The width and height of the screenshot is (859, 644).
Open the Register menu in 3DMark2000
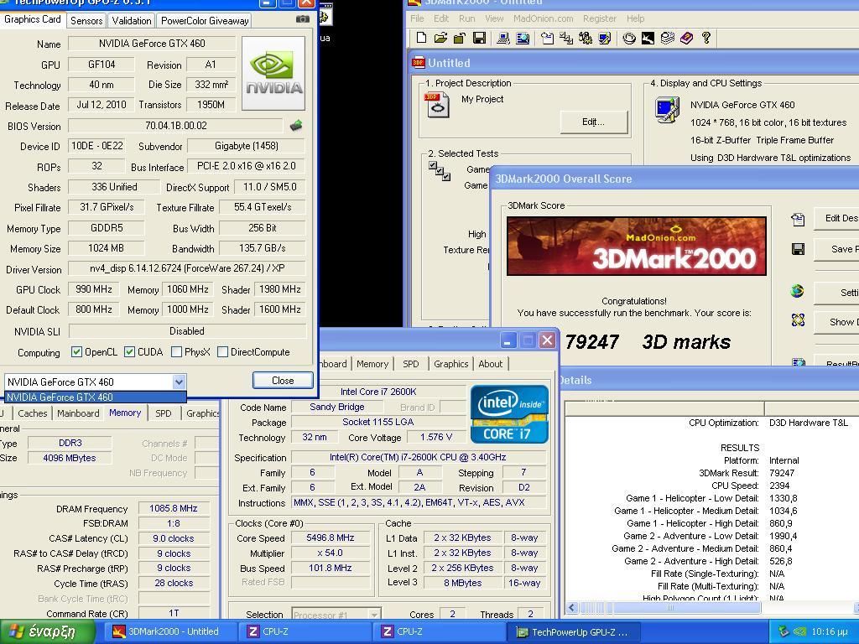point(599,18)
